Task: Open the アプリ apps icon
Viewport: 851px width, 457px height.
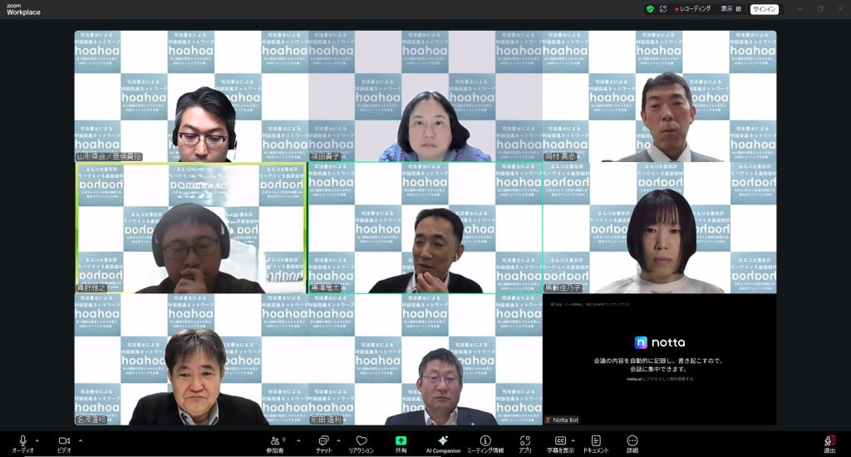Action: click(x=524, y=441)
